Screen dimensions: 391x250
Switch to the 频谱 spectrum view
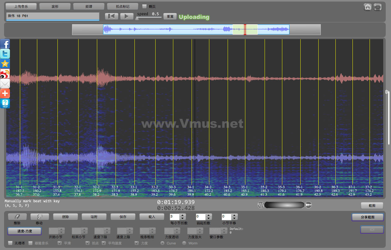[x=89, y=6]
